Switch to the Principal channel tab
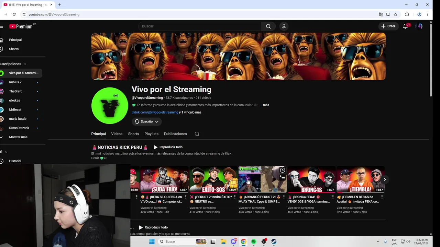This screenshot has width=440, height=247. (x=98, y=134)
